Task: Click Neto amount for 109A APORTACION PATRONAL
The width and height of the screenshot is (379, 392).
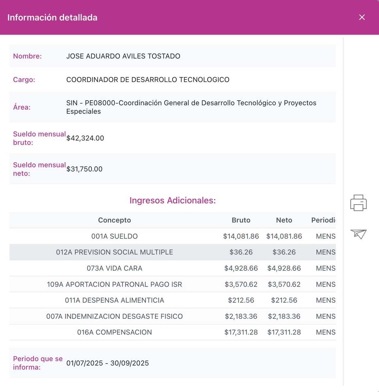Action: (284, 284)
